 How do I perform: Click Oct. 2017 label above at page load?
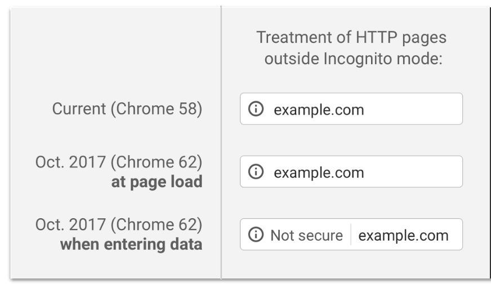point(119,162)
